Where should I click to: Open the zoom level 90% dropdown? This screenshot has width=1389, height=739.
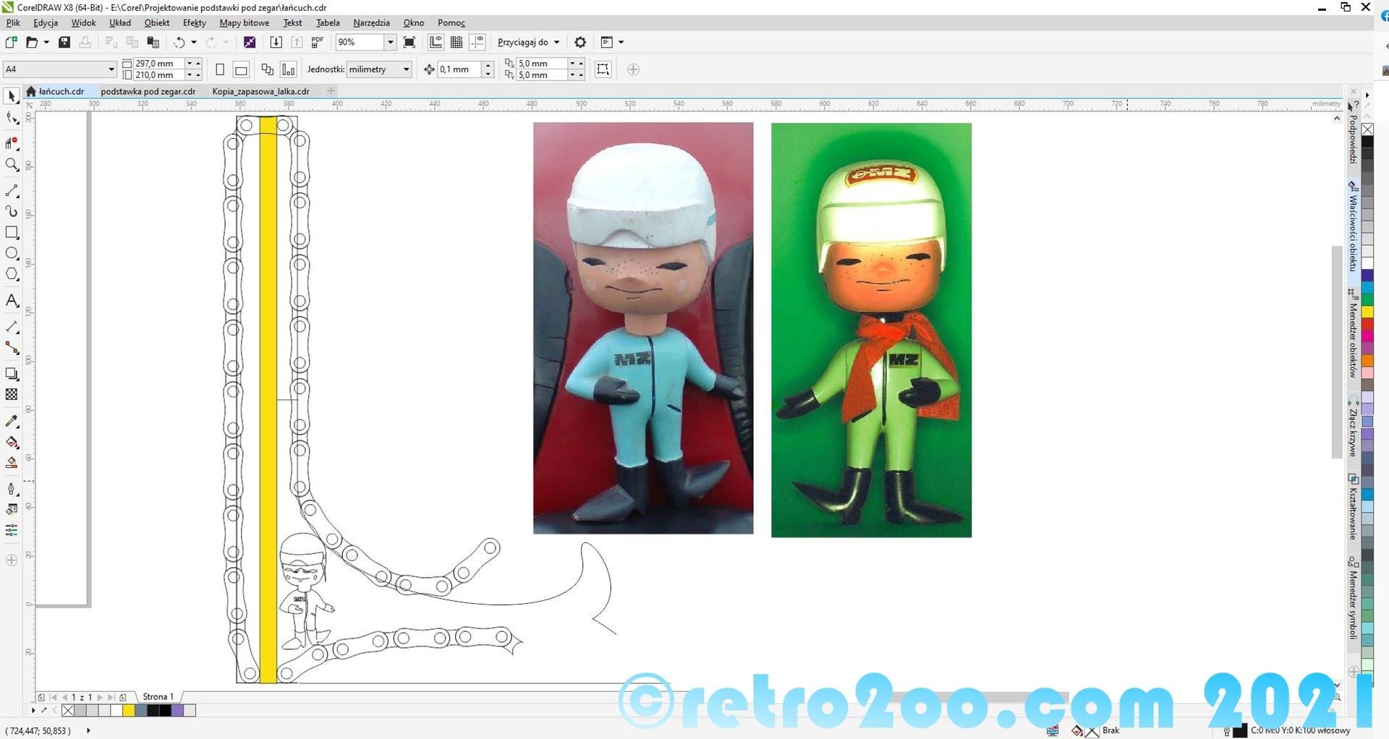390,43
